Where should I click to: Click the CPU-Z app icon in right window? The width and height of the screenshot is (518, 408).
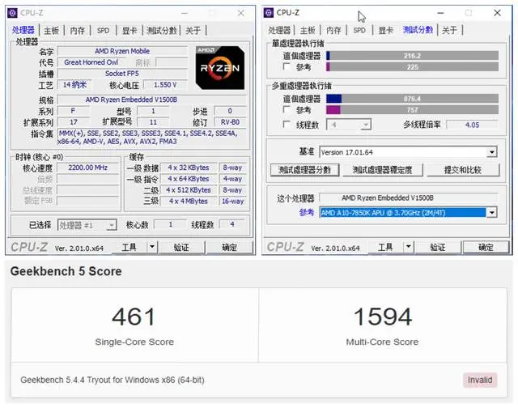[268, 13]
